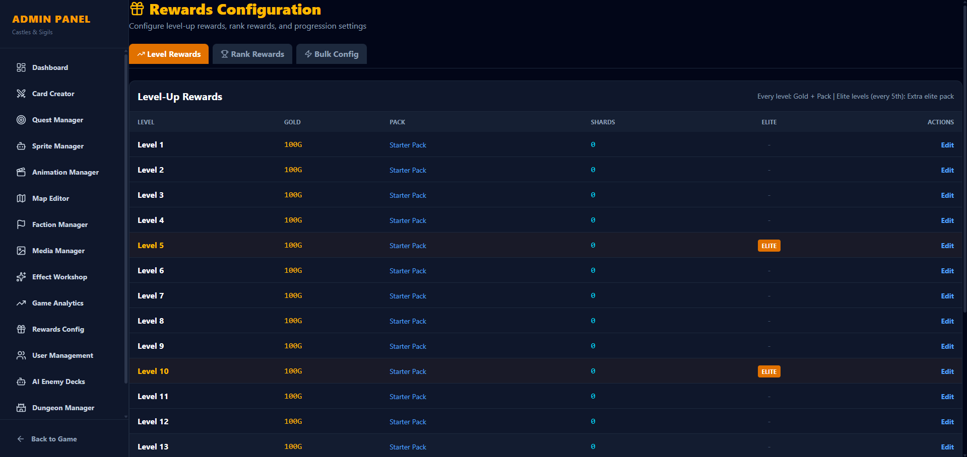Go to AI Enemy Decks
The image size is (967, 457).
(x=62, y=382)
